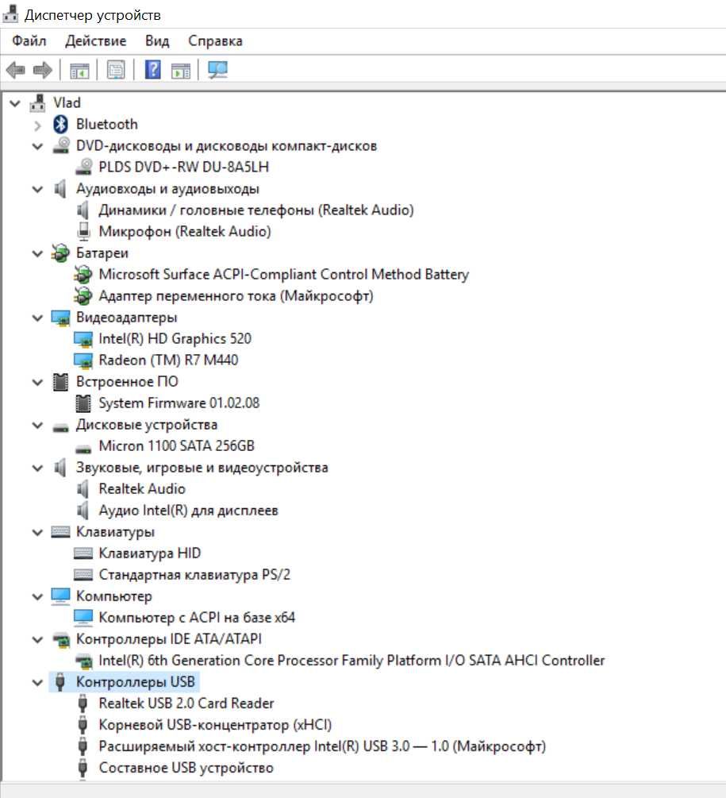This screenshot has height=798, width=726.
Task: Select Стандартная клавиатура PS/2
Action: [x=194, y=575]
